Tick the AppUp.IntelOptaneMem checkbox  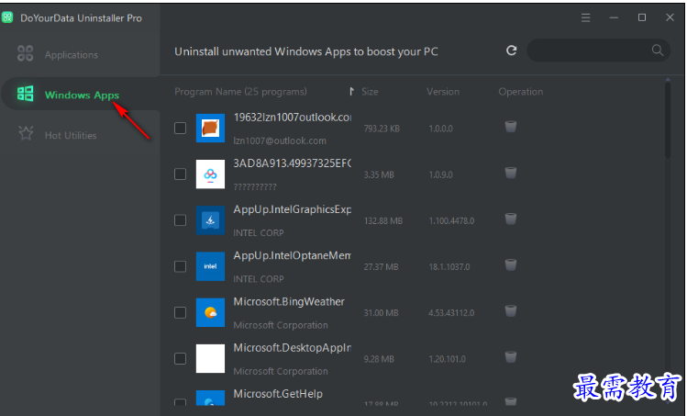point(180,266)
